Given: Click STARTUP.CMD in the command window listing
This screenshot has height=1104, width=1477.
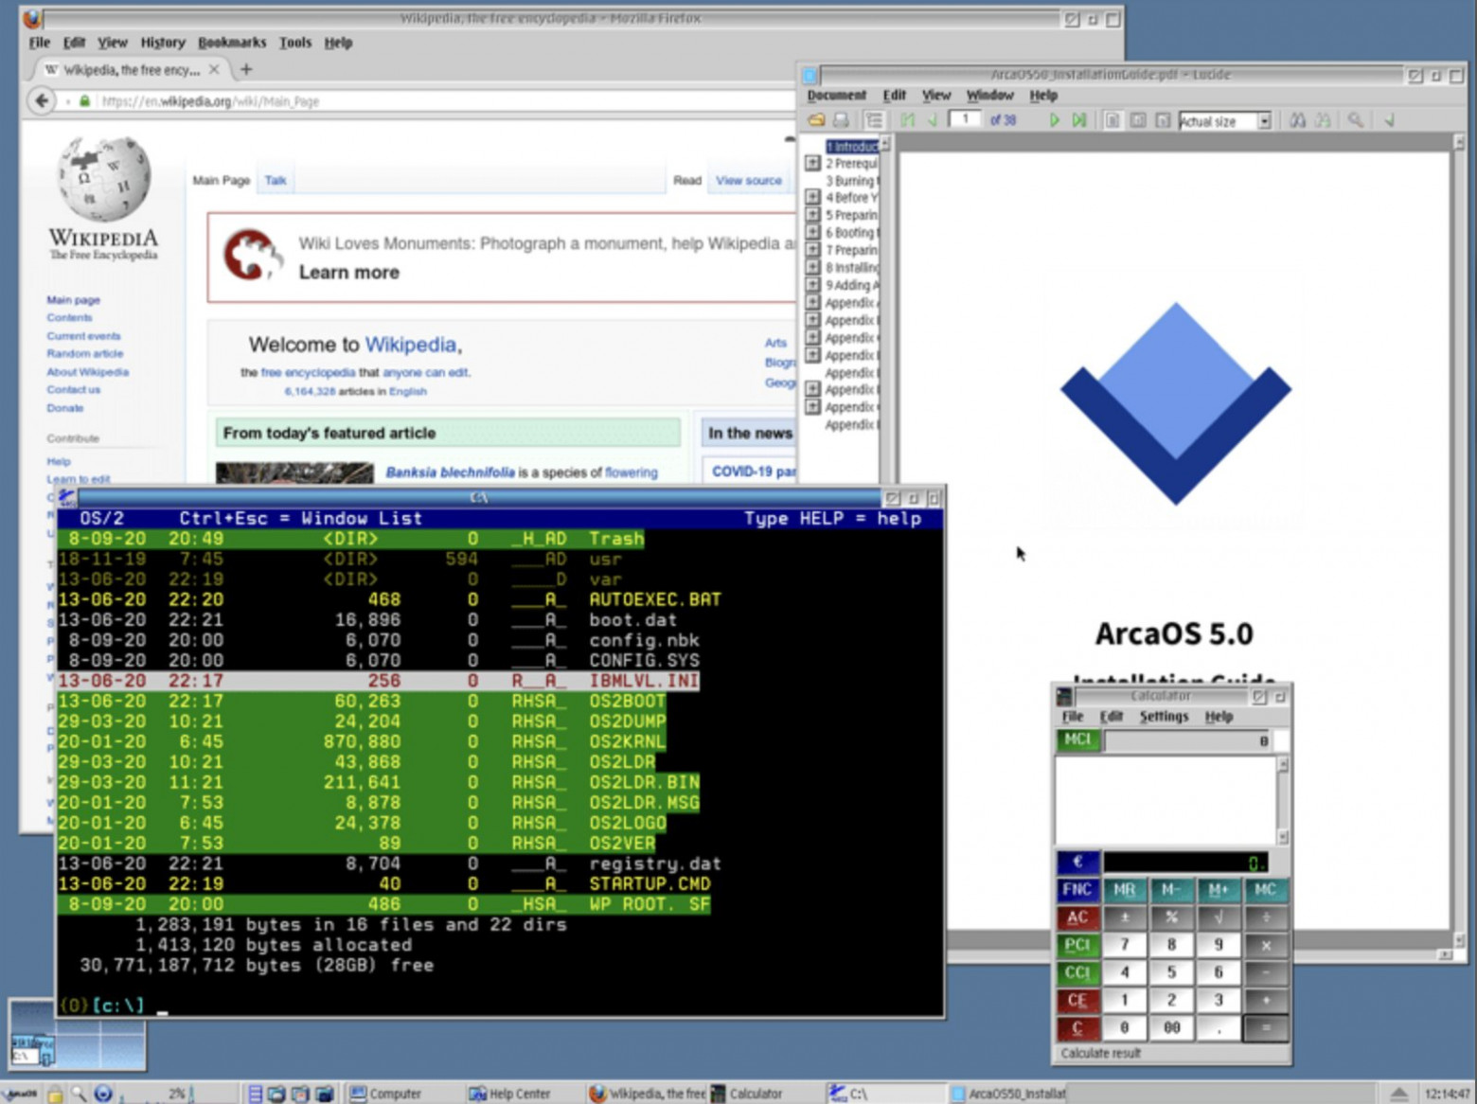Looking at the screenshot, I should (650, 884).
